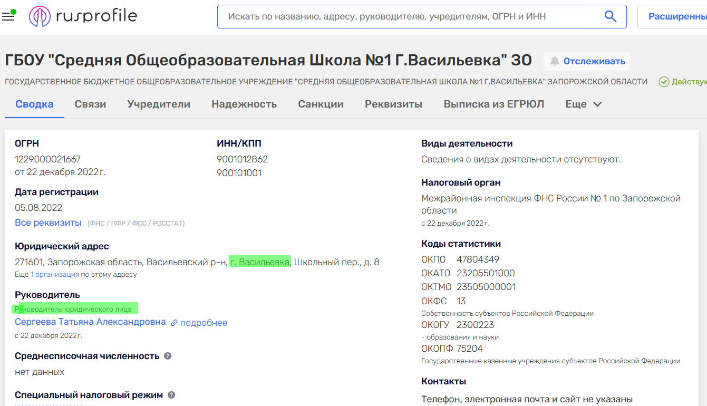
Task: Go to the Санкции tab
Action: tap(321, 104)
